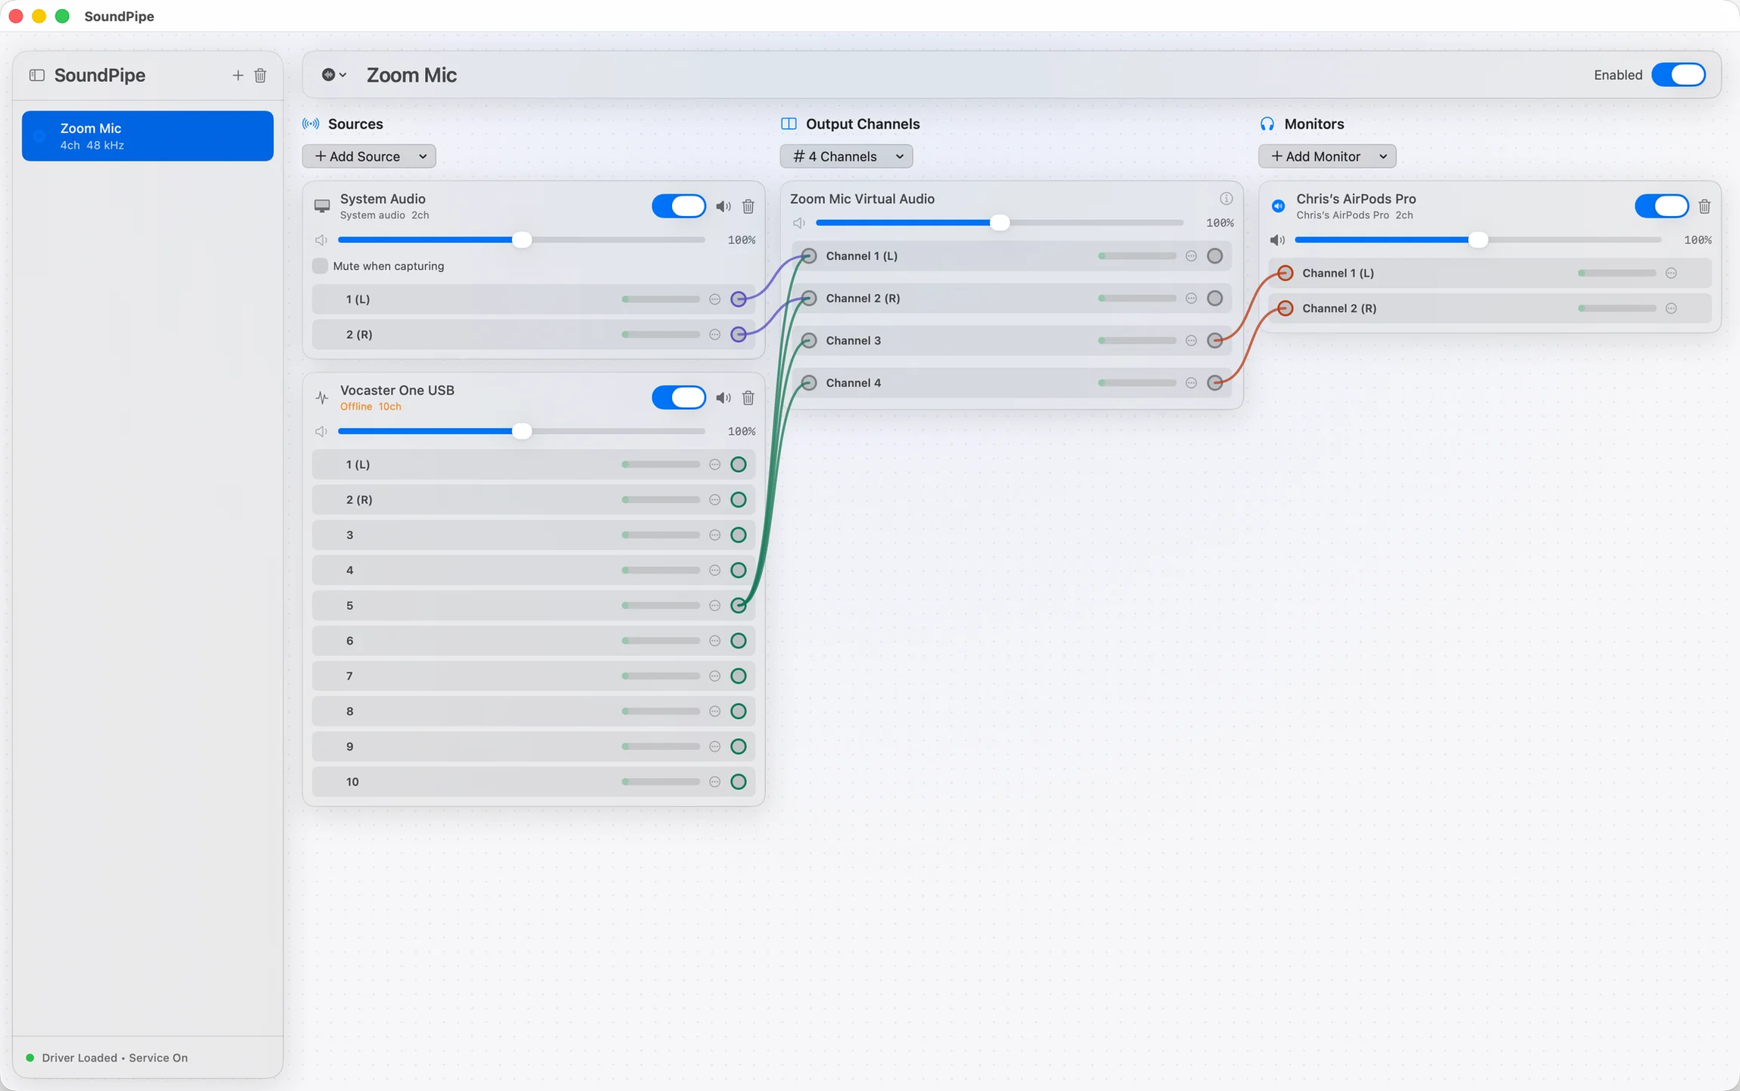Click the Monitors section heading
Screen dimensions: 1740x1091
[1314, 124]
